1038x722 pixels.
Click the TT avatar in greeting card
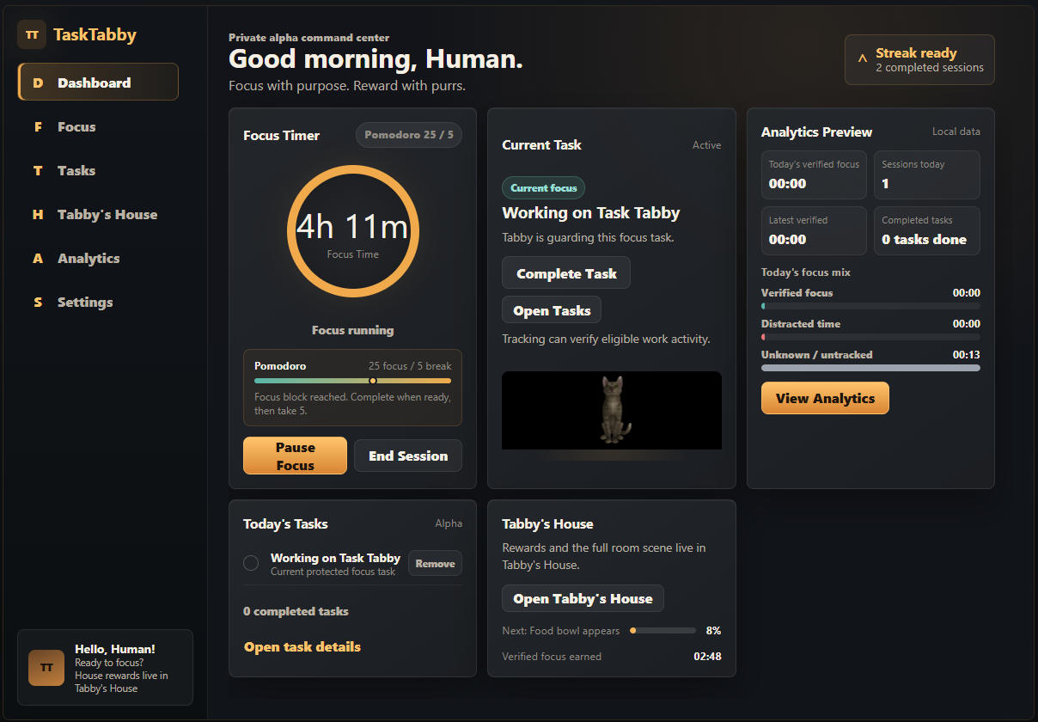coord(46,668)
